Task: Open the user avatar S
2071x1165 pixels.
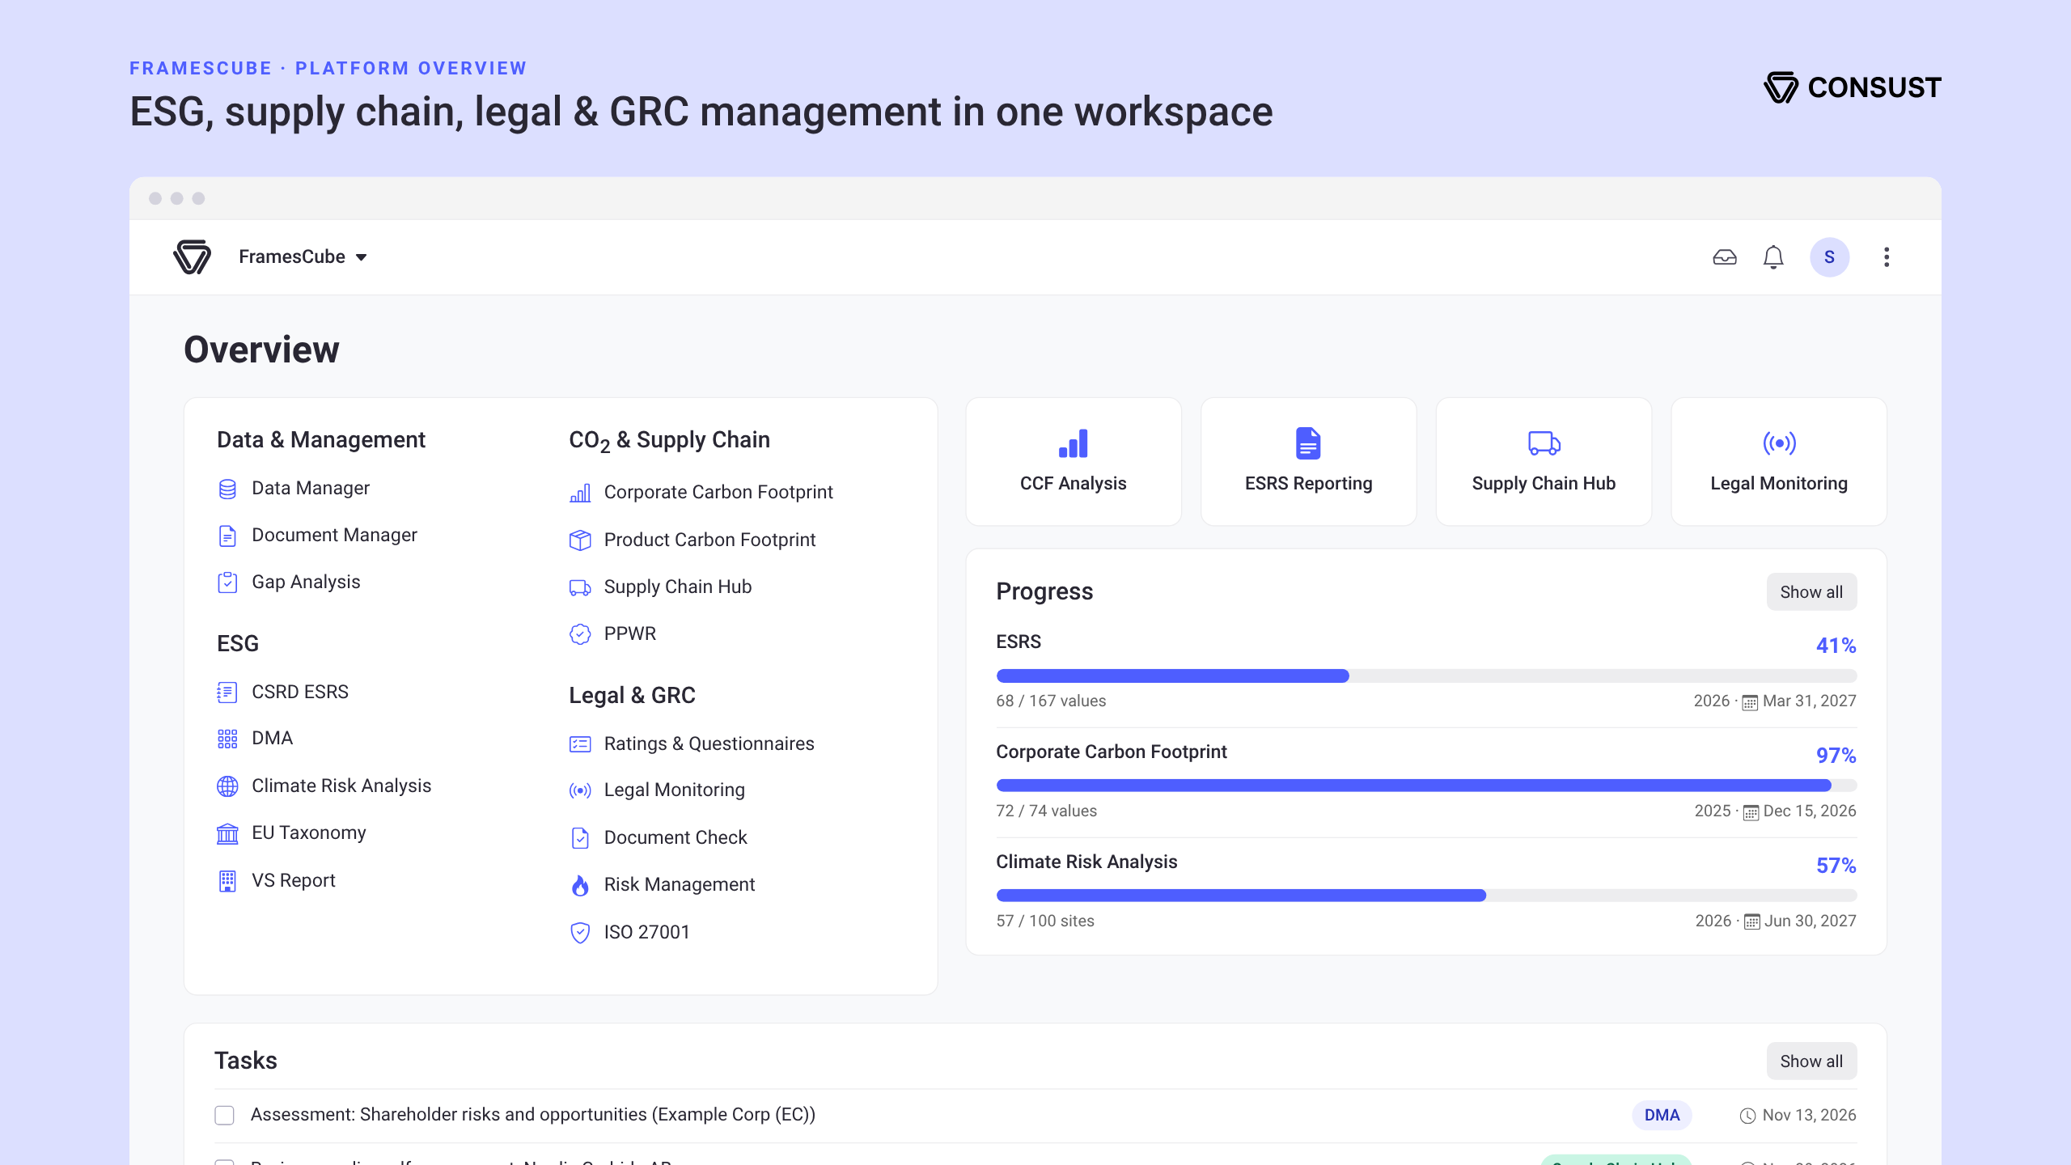Action: point(1829,257)
